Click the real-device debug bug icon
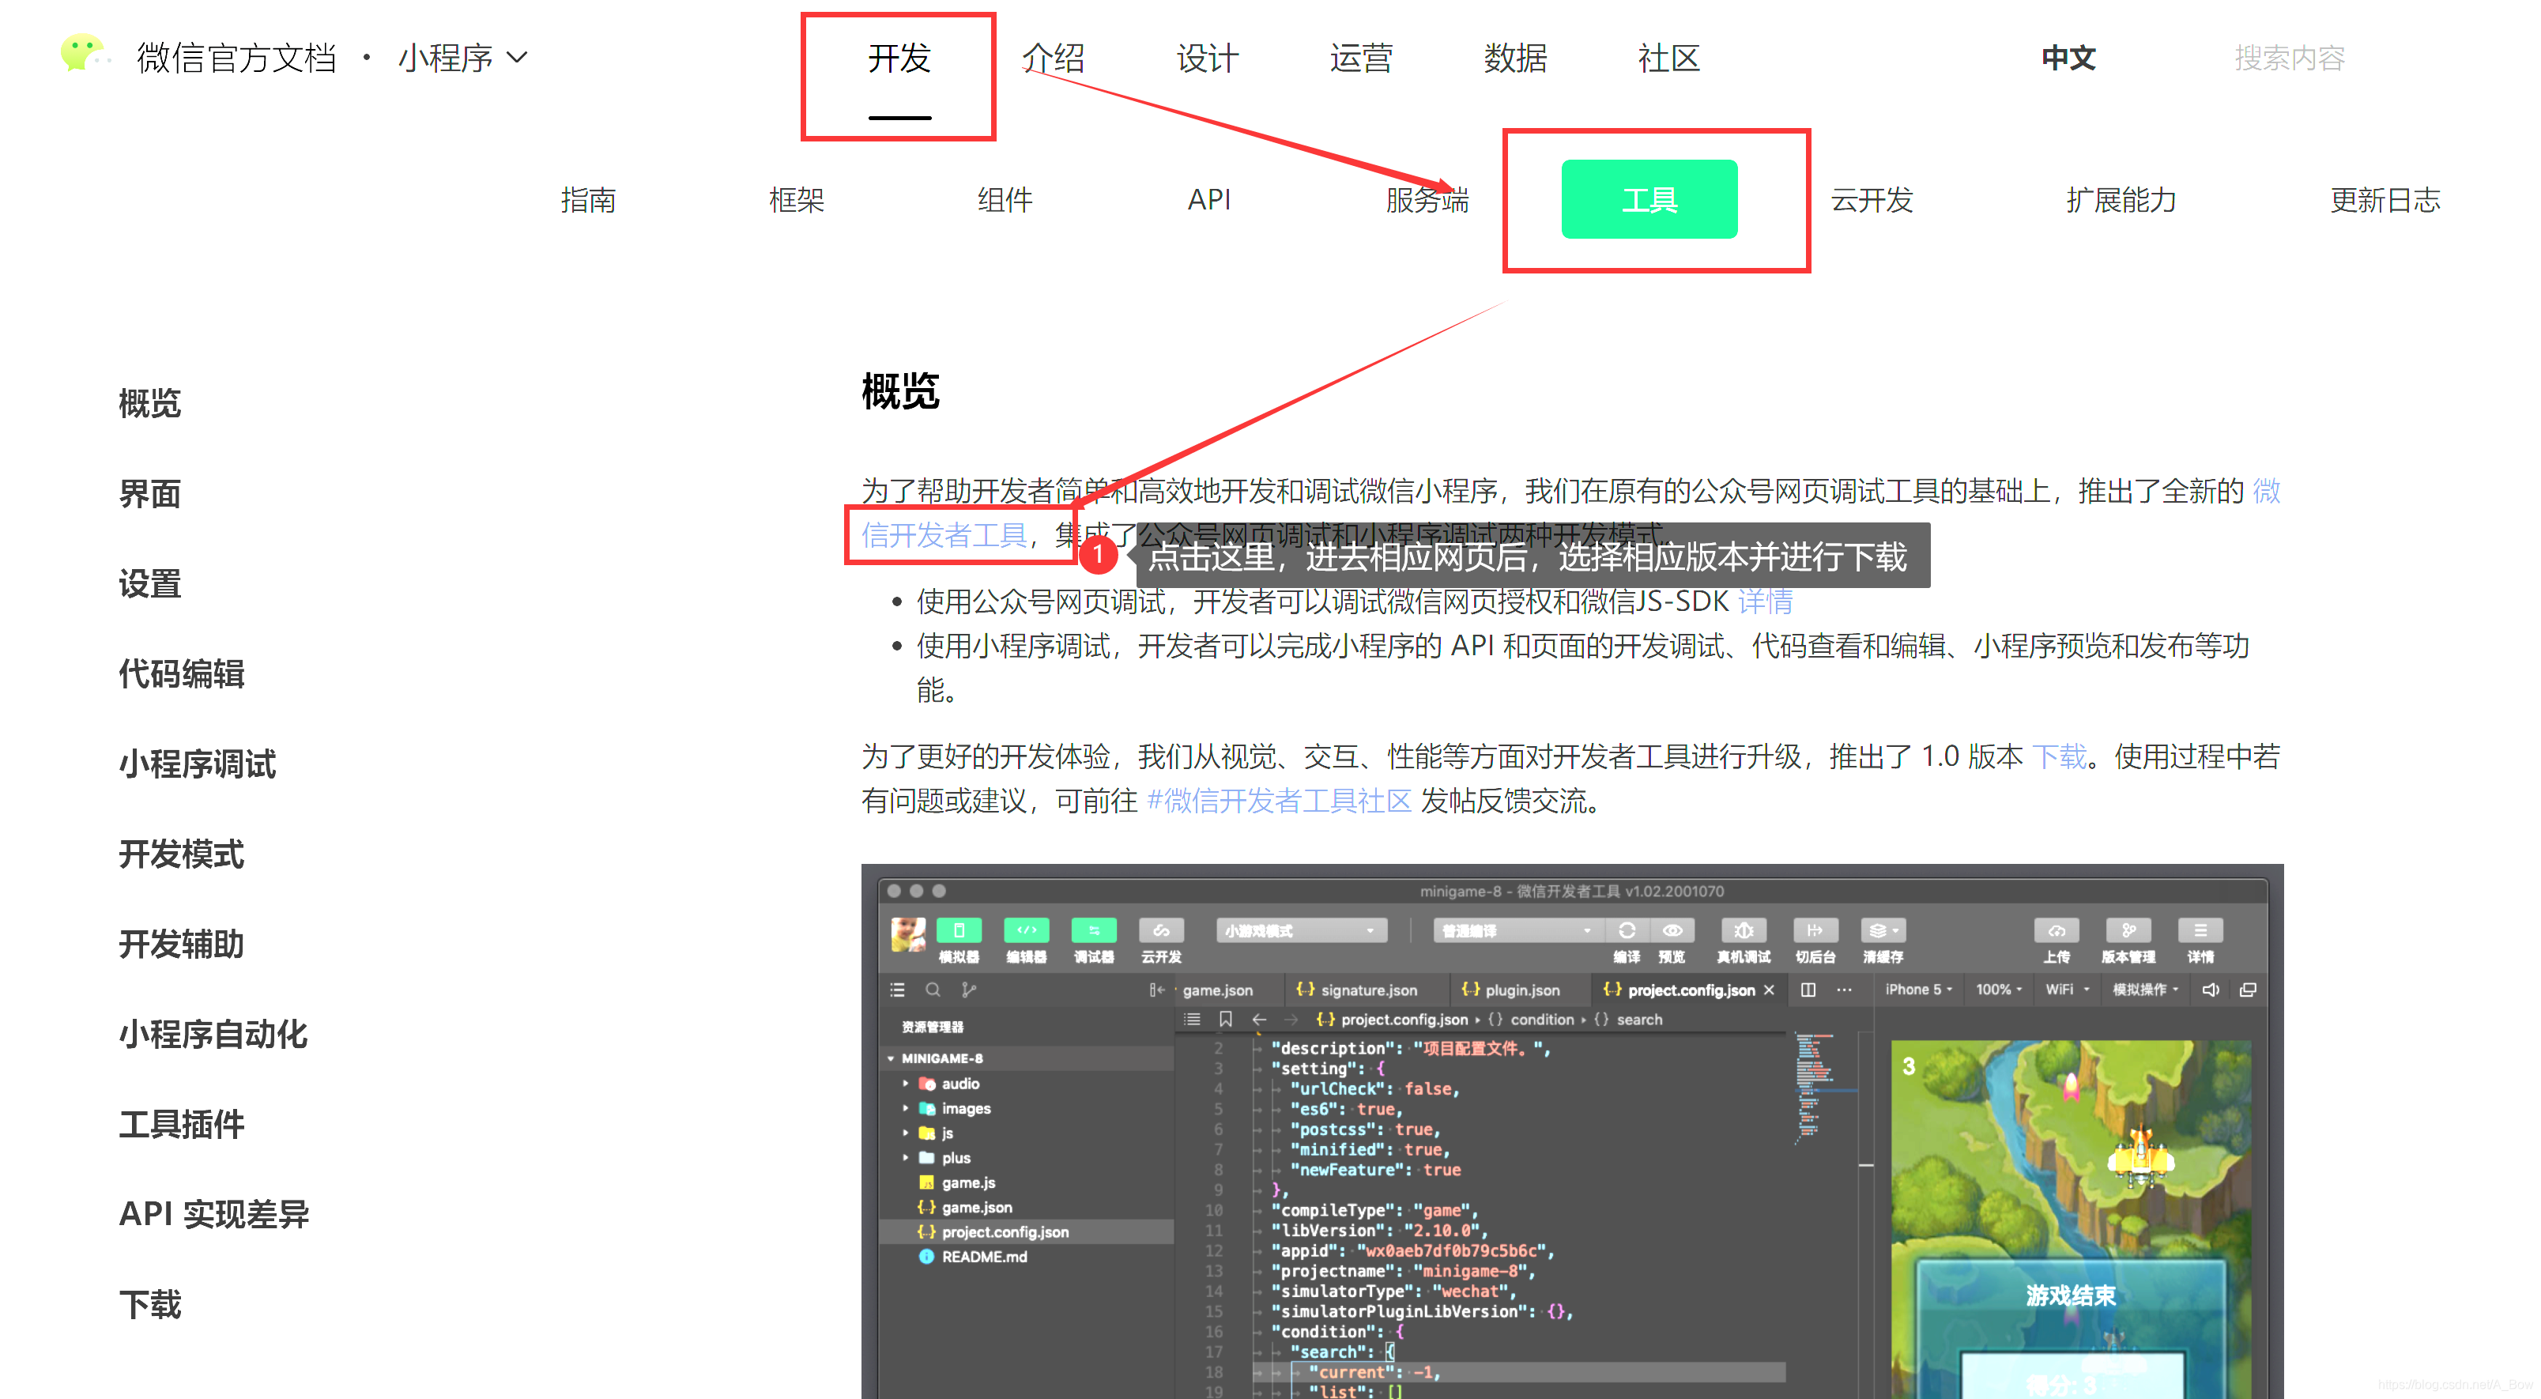Image resolution: width=2541 pixels, height=1399 pixels. 1743,930
